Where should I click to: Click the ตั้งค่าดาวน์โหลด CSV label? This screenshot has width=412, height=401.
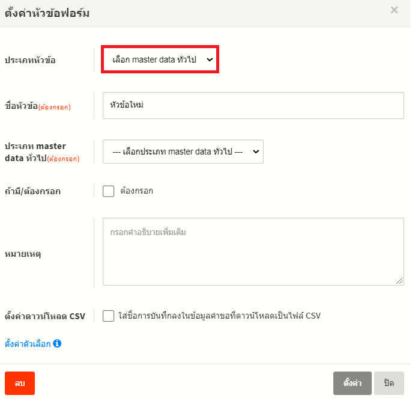click(x=45, y=316)
